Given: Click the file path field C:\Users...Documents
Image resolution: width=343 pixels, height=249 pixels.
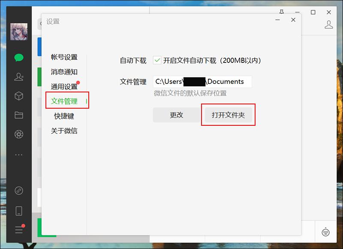Looking at the screenshot, I should click(202, 82).
